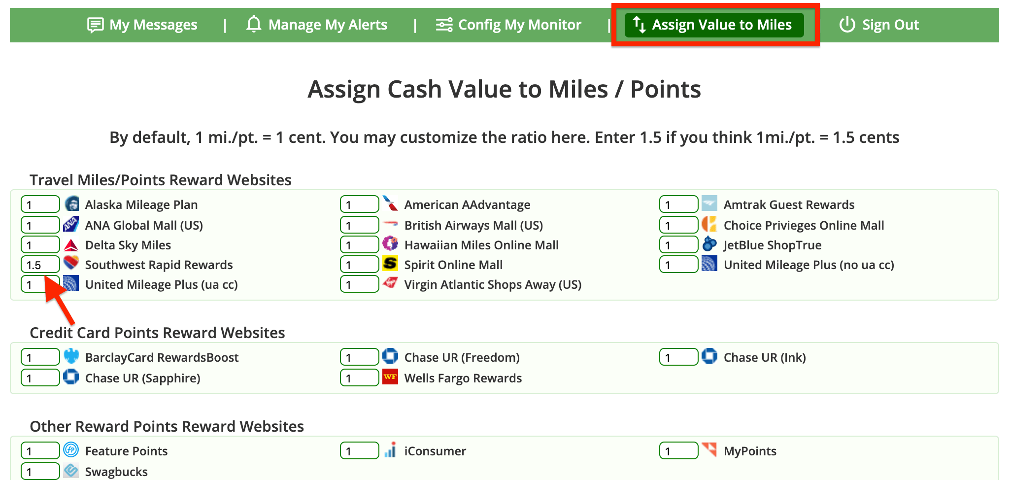Select Config My Monitor in the navigation bar
This screenshot has height=480, width=1011.
click(x=519, y=24)
